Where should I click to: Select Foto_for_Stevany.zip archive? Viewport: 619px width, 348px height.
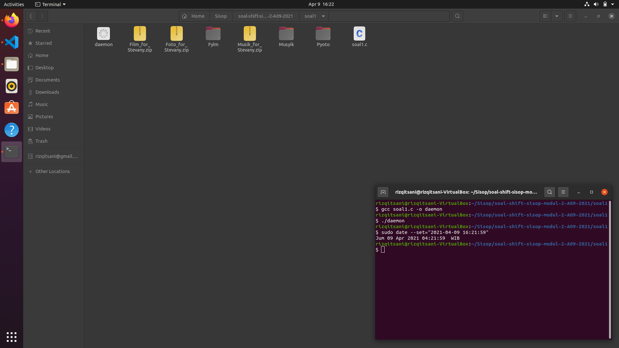[176, 39]
